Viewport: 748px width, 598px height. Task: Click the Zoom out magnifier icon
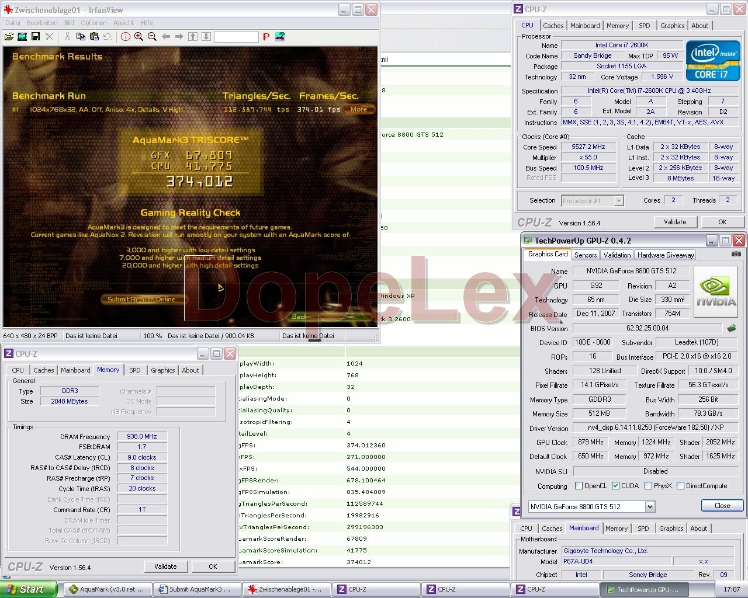[x=153, y=37]
